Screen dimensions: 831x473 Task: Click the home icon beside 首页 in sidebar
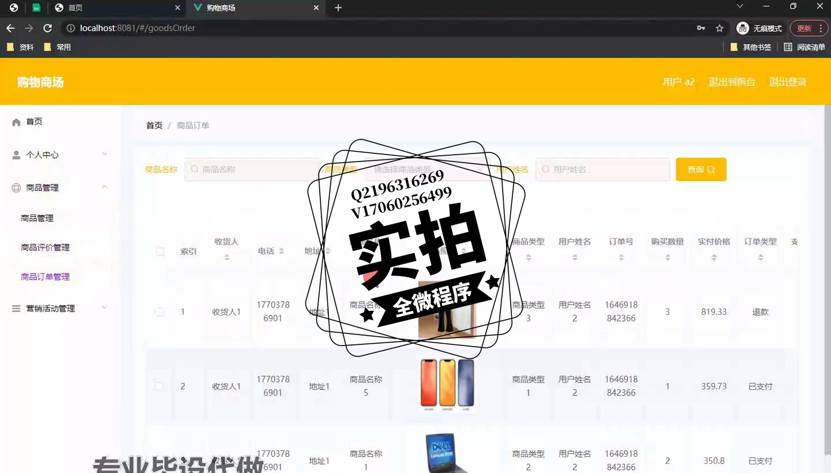pyautogui.click(x=16, y=122)
